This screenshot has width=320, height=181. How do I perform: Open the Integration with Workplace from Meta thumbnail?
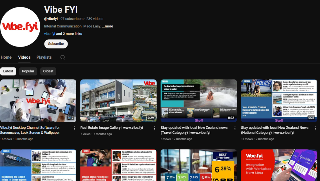coord(279,165)
